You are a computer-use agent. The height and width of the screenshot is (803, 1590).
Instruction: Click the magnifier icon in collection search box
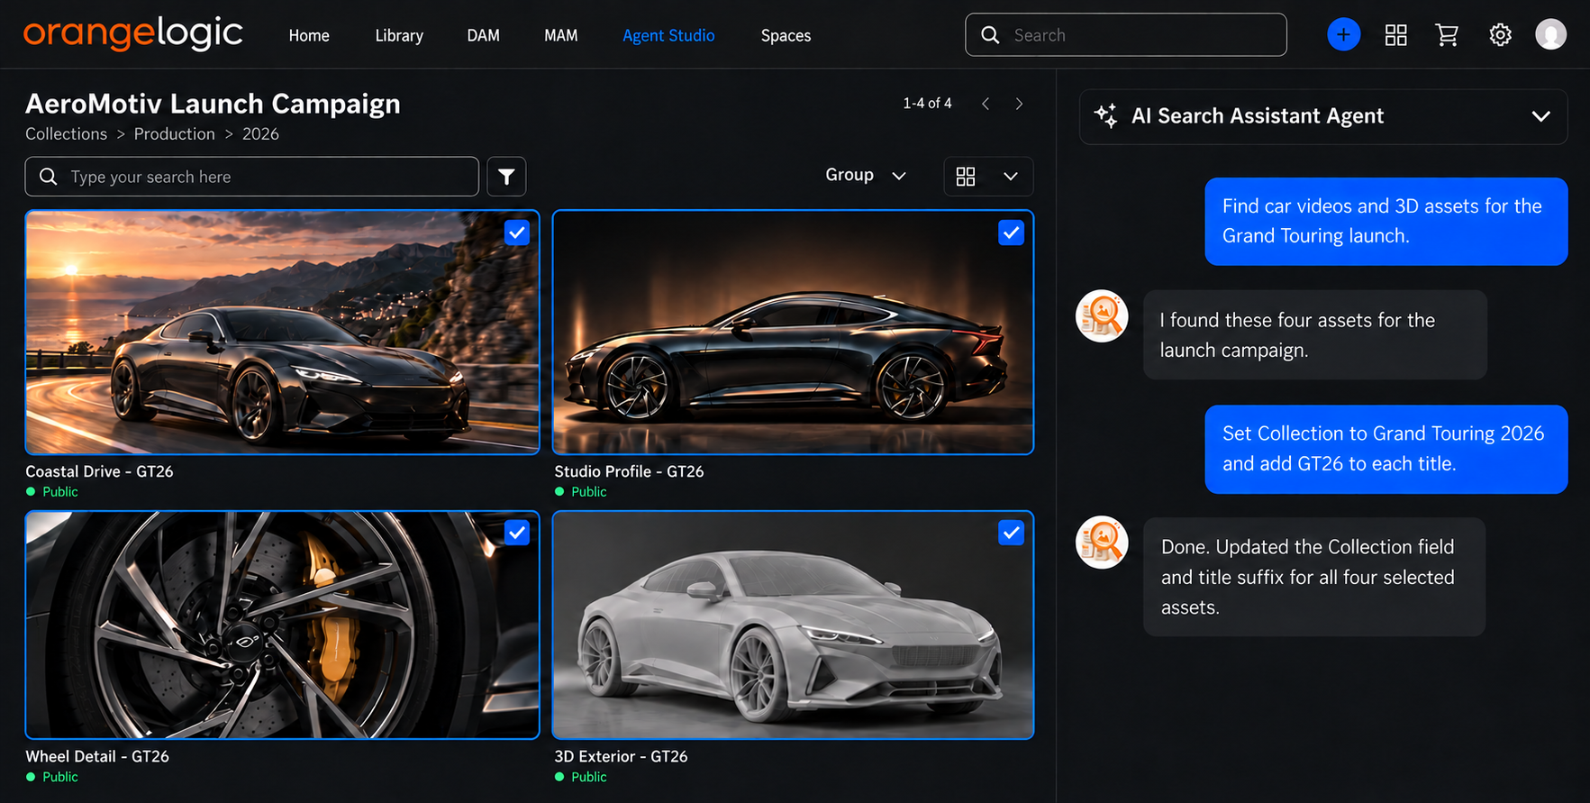[49, 177]
